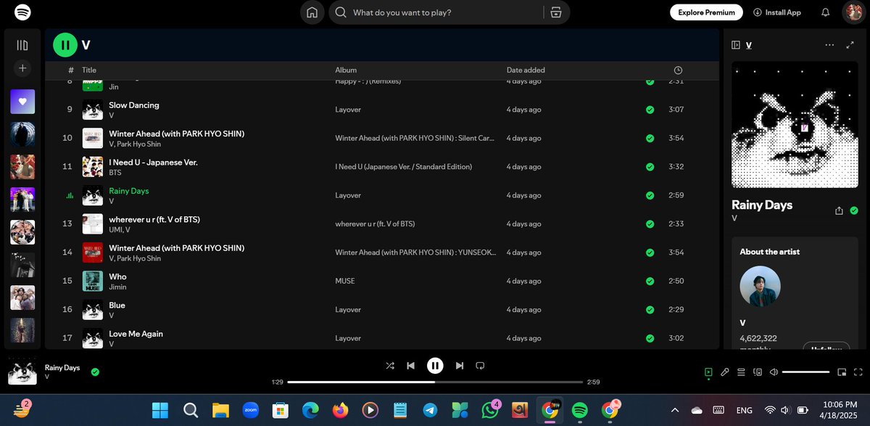Viewport: 870px width, 426px height.
Task: Go to previous track
Action: (410, 366)
